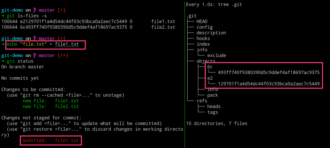Click file2.txt in the ls-files output row
The image size is (330, 148).
coord(163,27)
